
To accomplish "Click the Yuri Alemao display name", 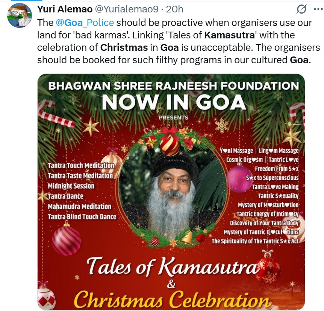I will [62, 9].
